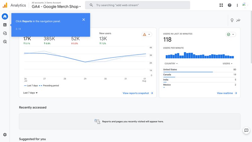Open the Explore section icon
Viewport: 252px width, 142px height.
click(5, 33)
